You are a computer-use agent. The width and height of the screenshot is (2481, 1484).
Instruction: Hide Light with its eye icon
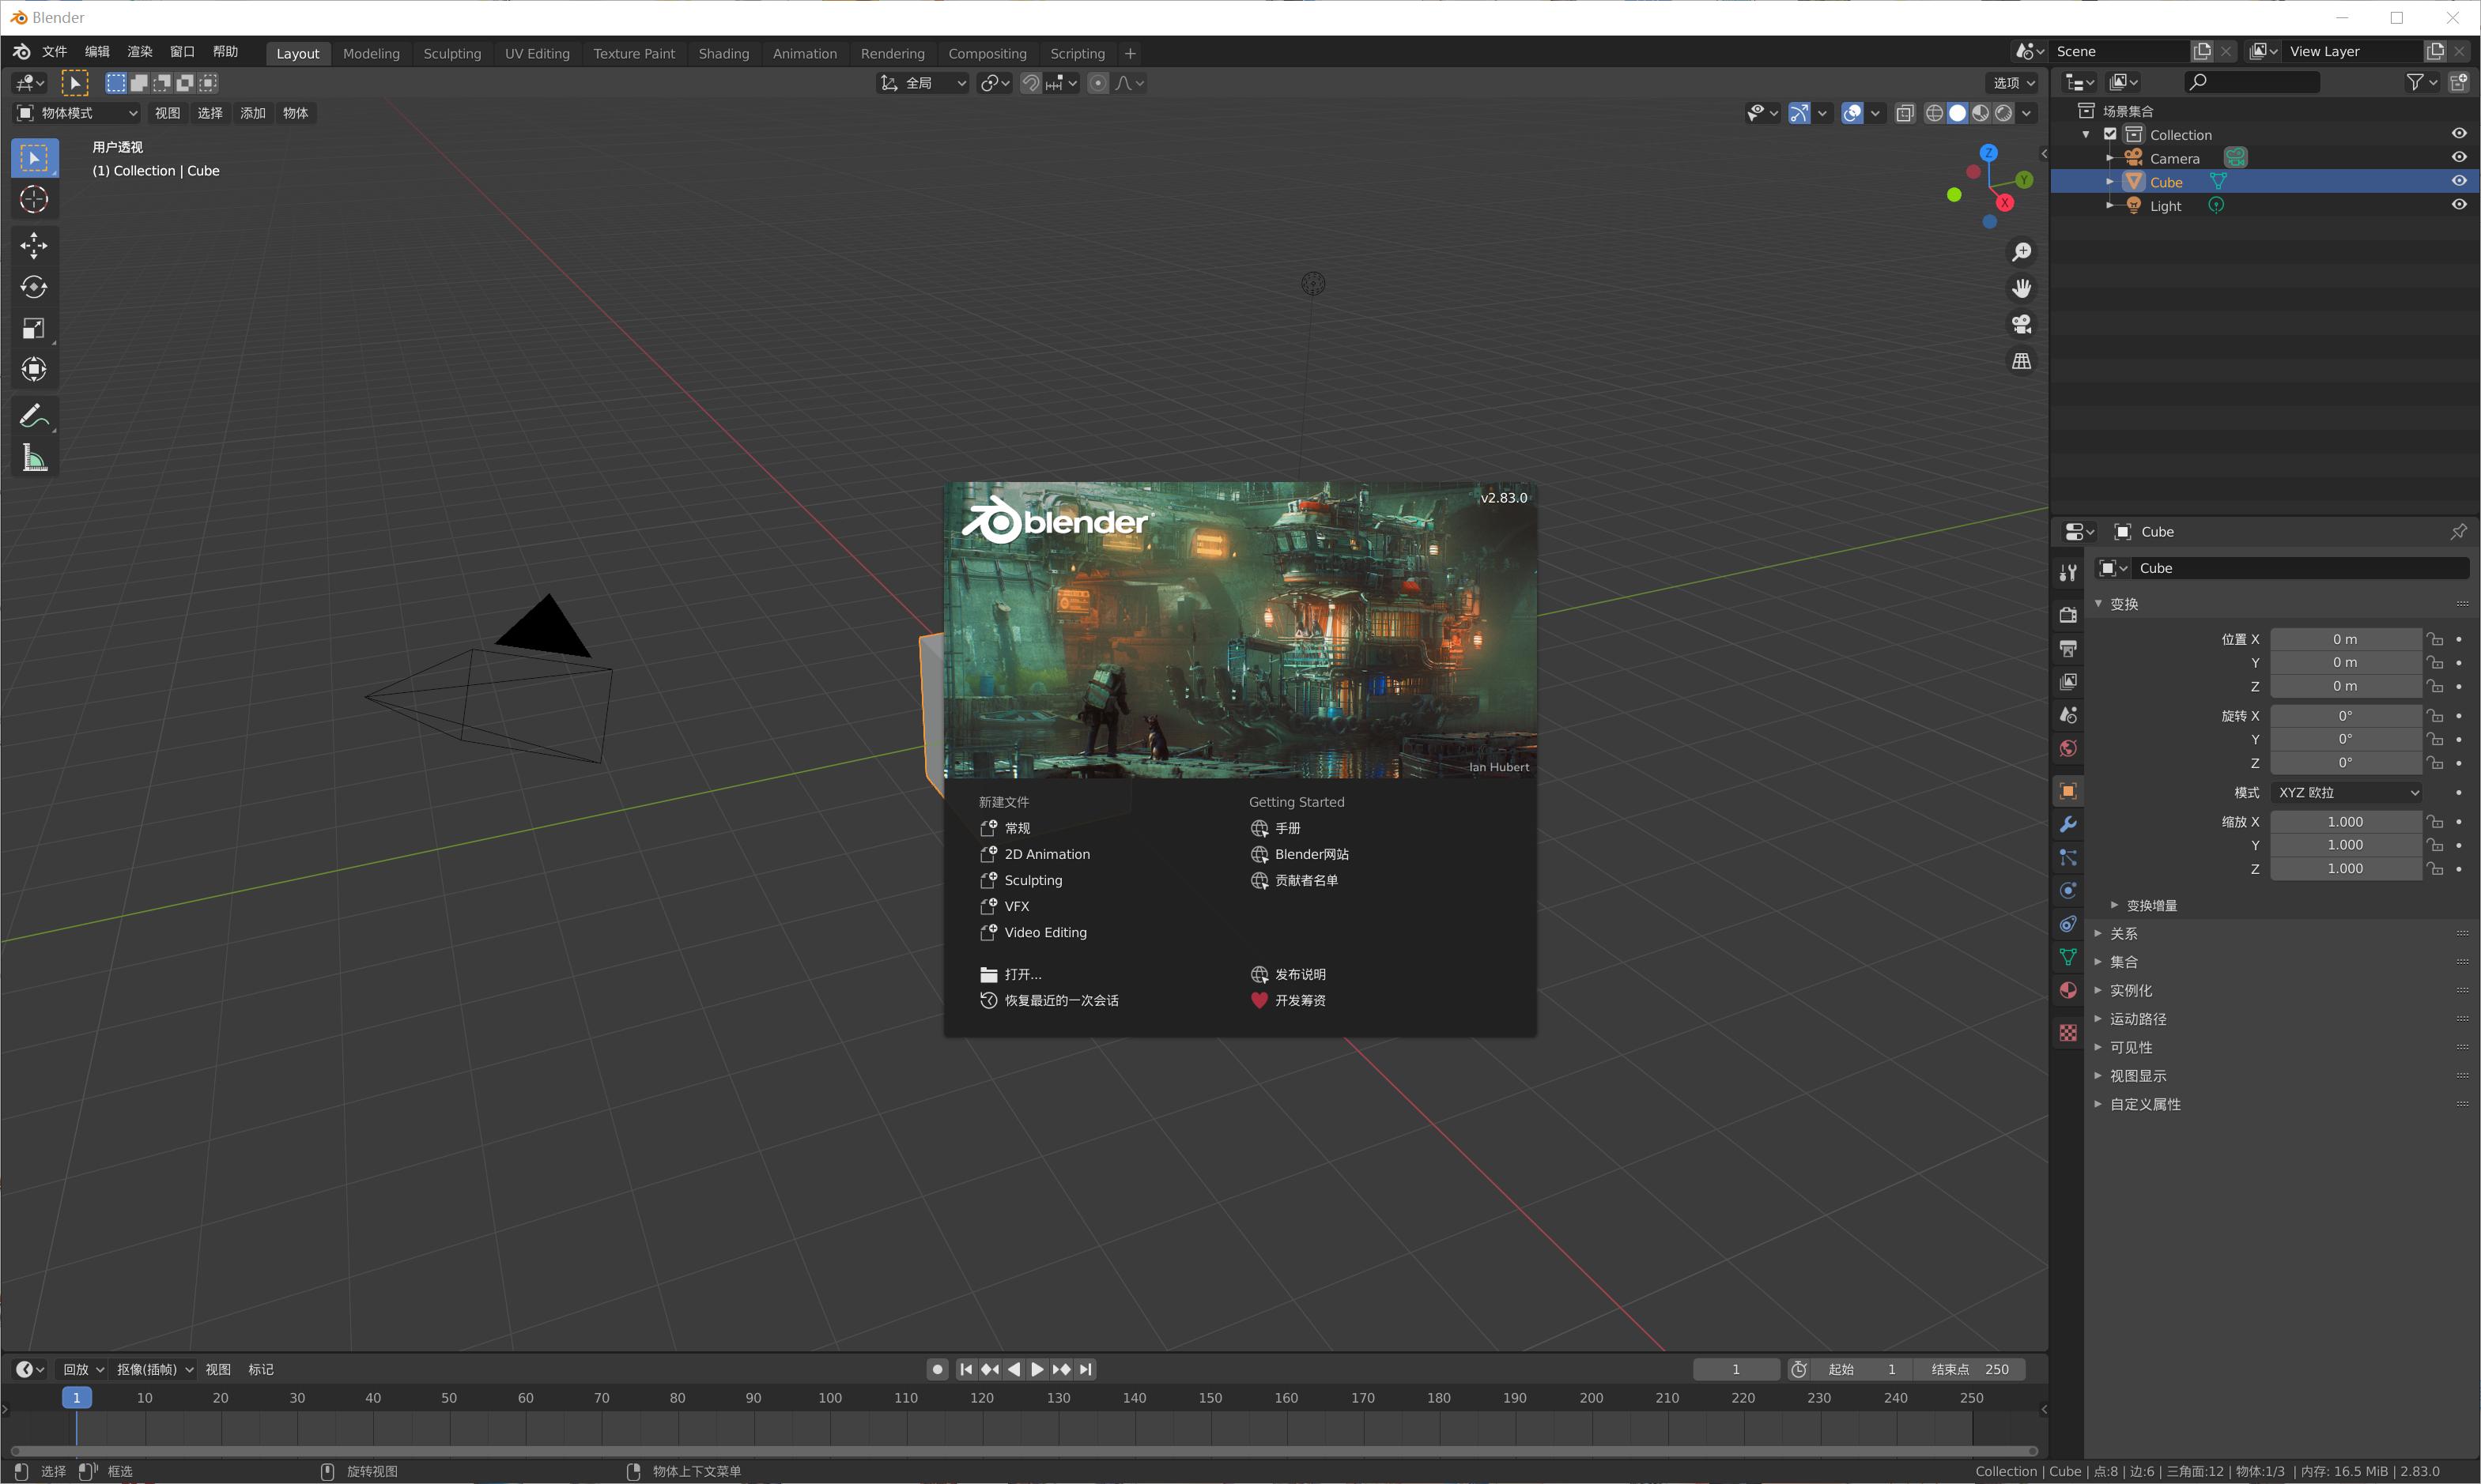(x=2459, y=205)
